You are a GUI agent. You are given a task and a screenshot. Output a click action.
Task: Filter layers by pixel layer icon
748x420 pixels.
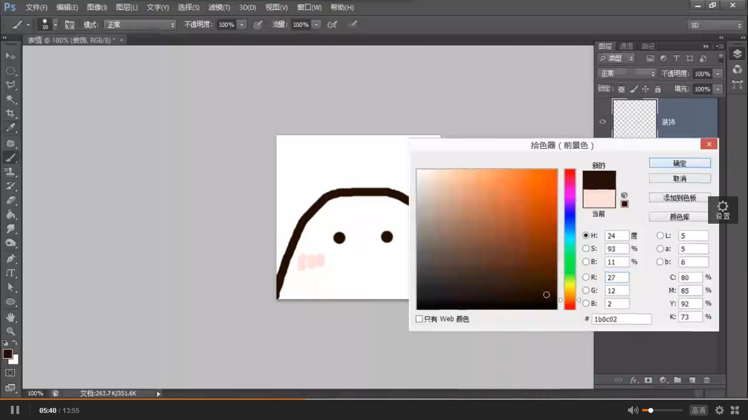click(650, 58)
